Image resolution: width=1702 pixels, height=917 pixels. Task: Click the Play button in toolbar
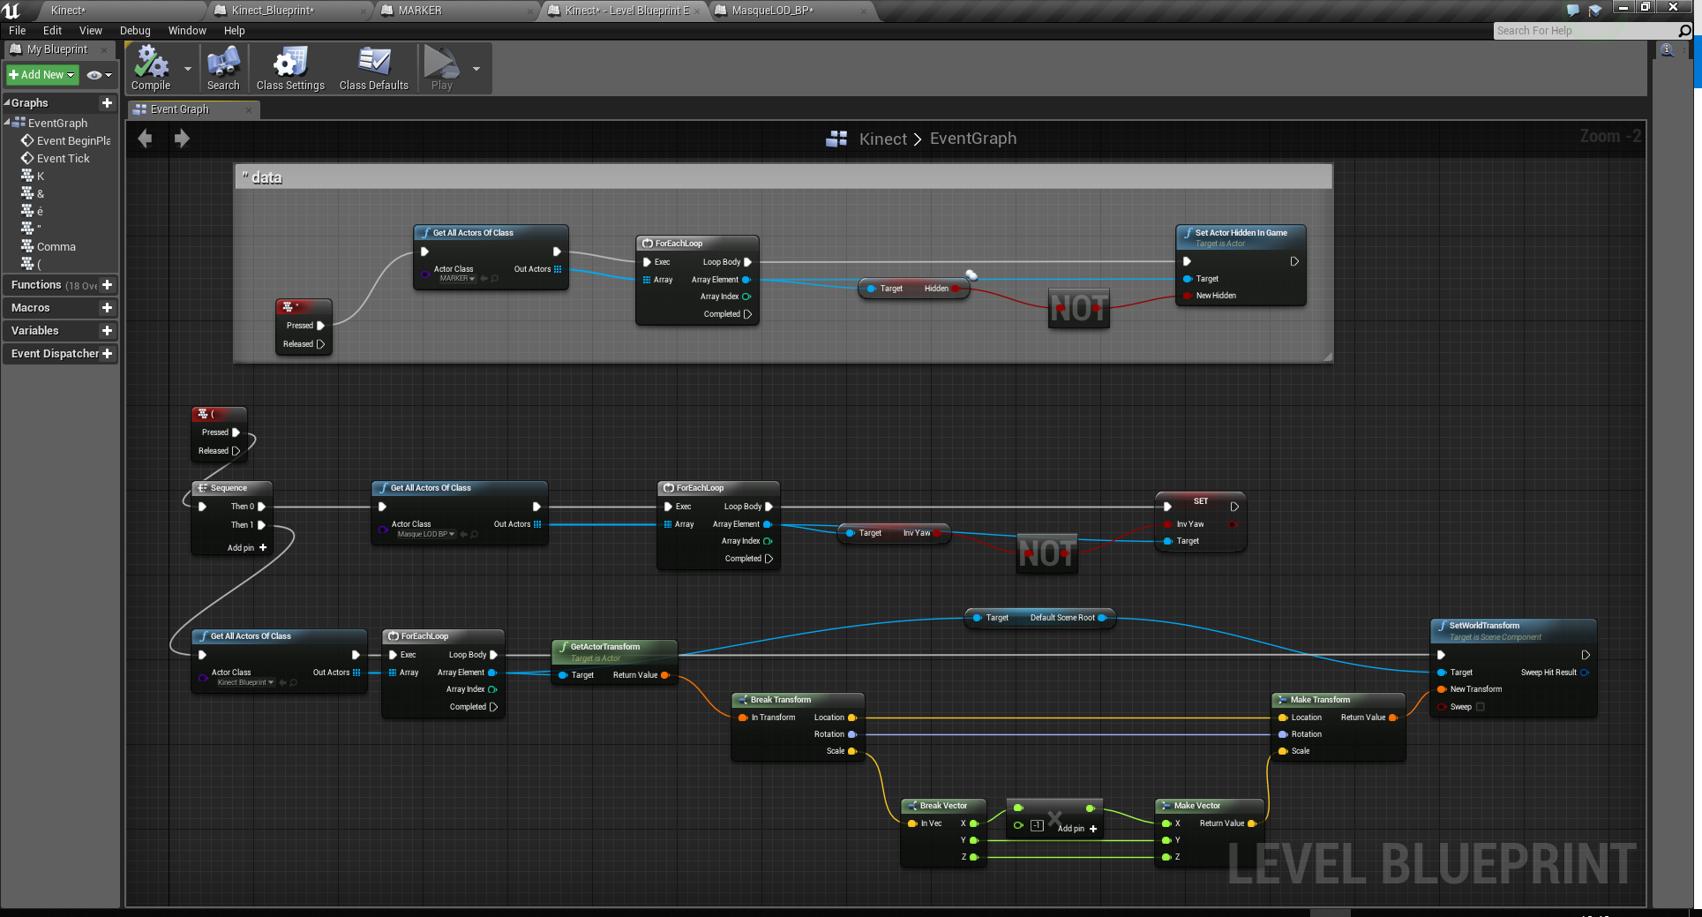[441, 69]
